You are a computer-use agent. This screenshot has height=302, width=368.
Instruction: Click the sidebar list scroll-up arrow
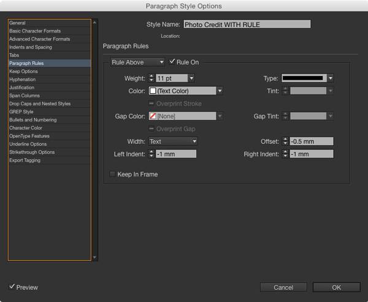pyautogui.click(x=94, y=22)
